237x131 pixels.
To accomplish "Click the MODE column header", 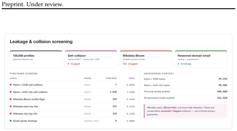I will [88, 78].
